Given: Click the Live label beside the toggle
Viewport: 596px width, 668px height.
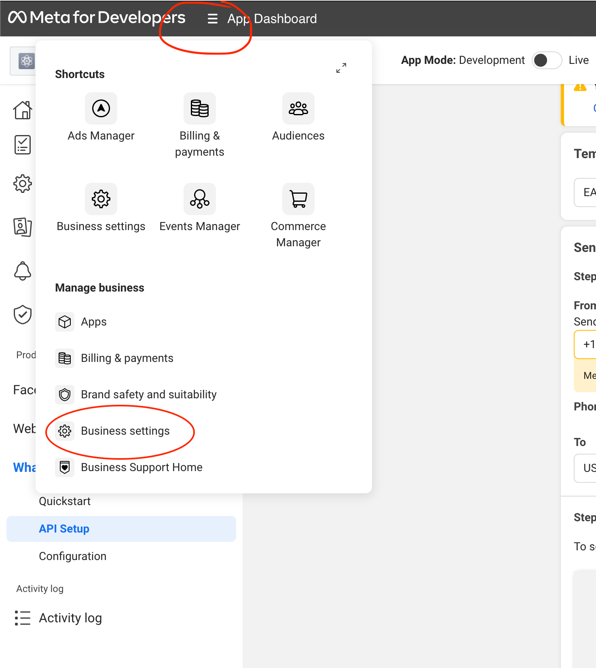Looking at the screenshot, I should pos(579,60).
